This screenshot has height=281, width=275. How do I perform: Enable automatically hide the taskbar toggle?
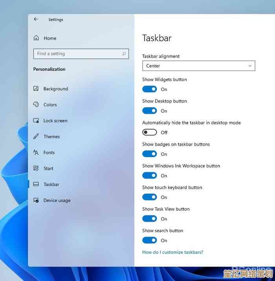[x=149, y=132]
